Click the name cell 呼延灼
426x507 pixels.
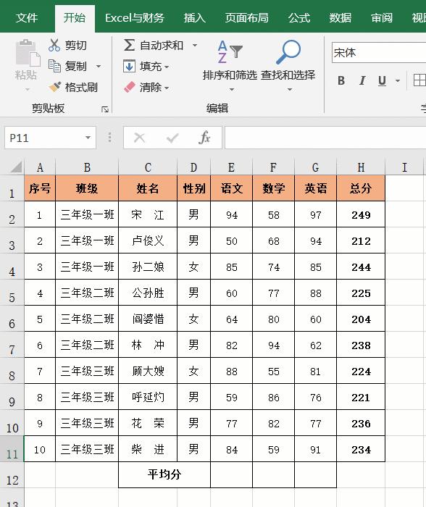coord(148,397)
